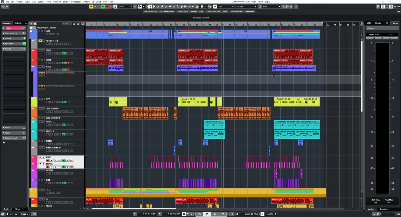401x217 pixels.
Task: Click the horizontal scrollbar of the project window
Action: pos(134,208)
